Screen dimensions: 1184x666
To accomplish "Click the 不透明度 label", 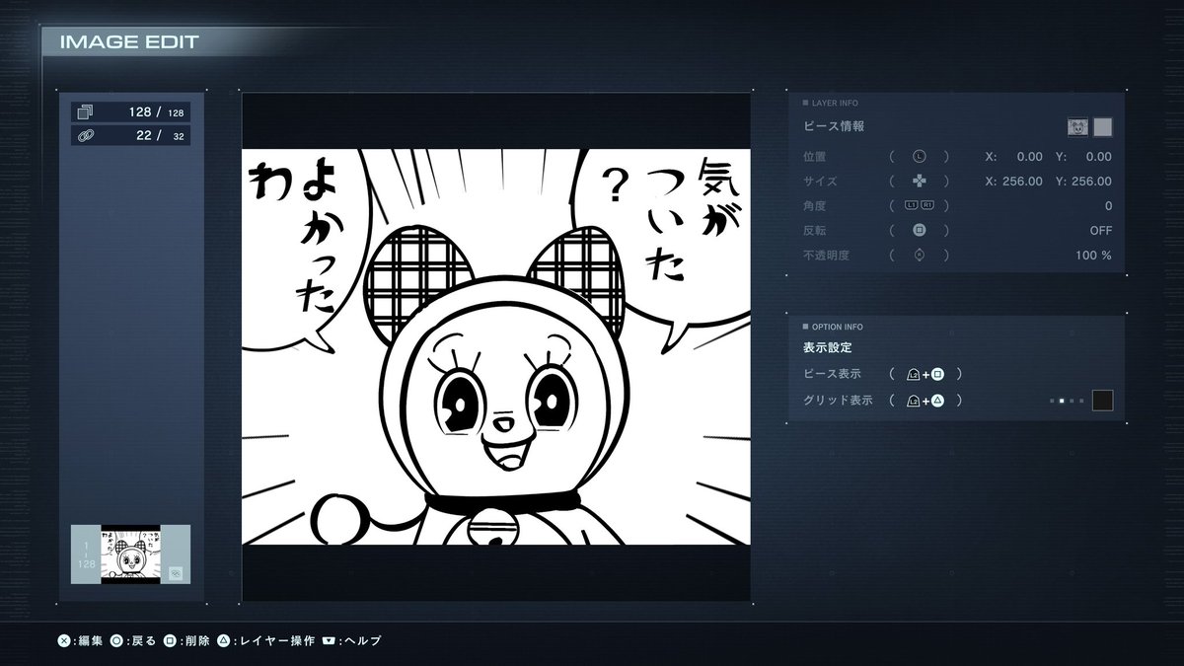I will pos(826,255).
